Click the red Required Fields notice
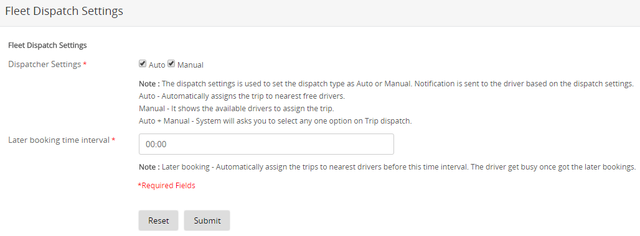 [166, 186]
